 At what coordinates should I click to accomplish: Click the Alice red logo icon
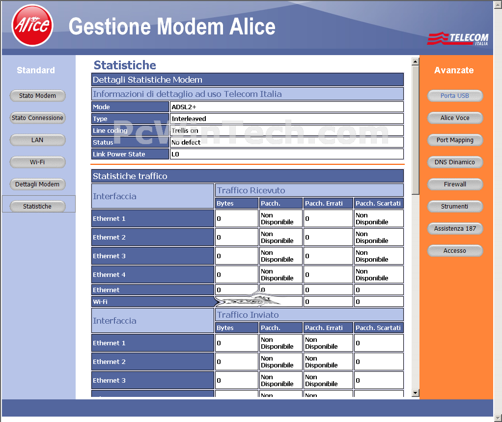tap(32, 26)
